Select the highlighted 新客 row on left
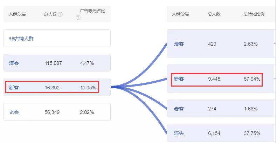 pyautogui.click(x=14, y=88)
